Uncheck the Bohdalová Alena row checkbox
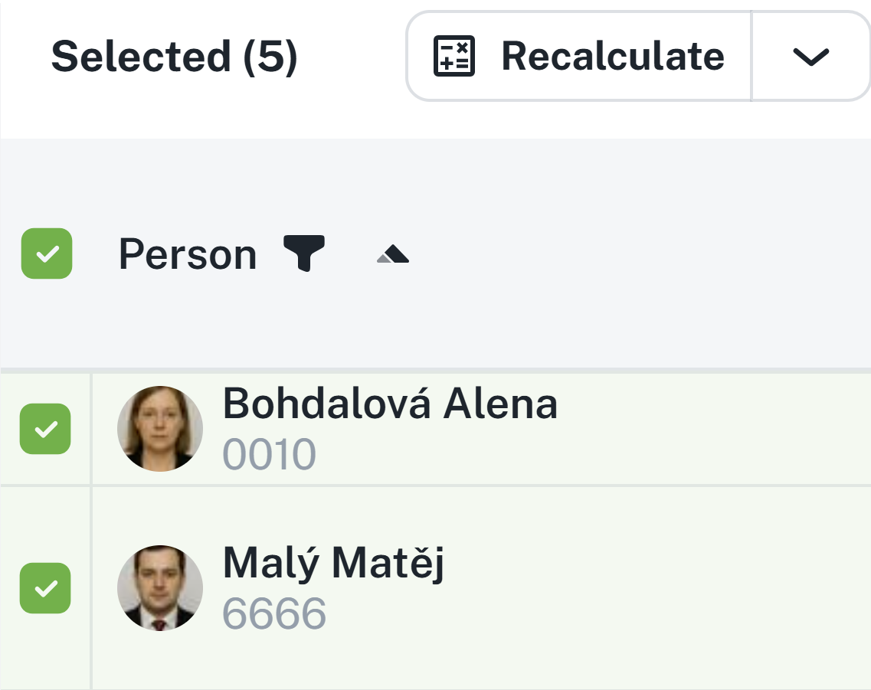This screenshot has width=871, height=690. (x=46, y=429)
